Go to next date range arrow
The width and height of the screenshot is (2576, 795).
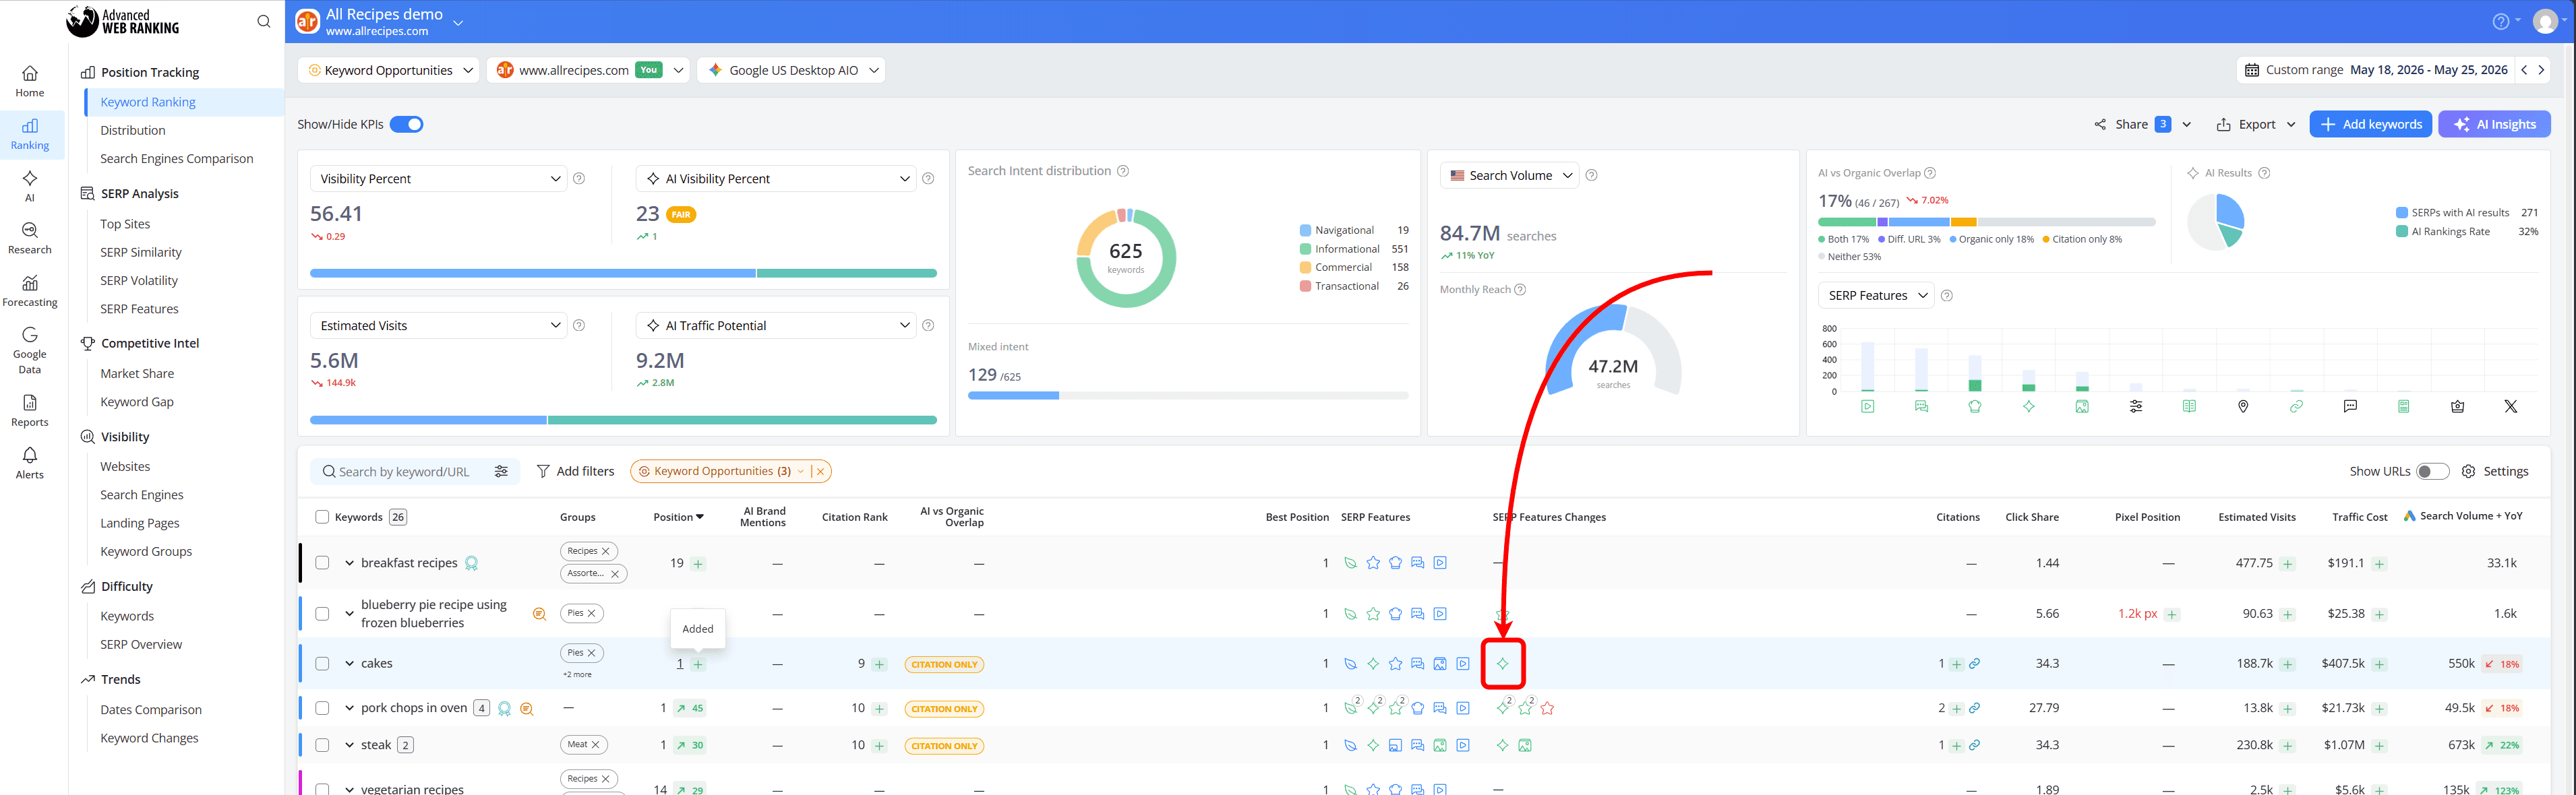[2541, 70]
